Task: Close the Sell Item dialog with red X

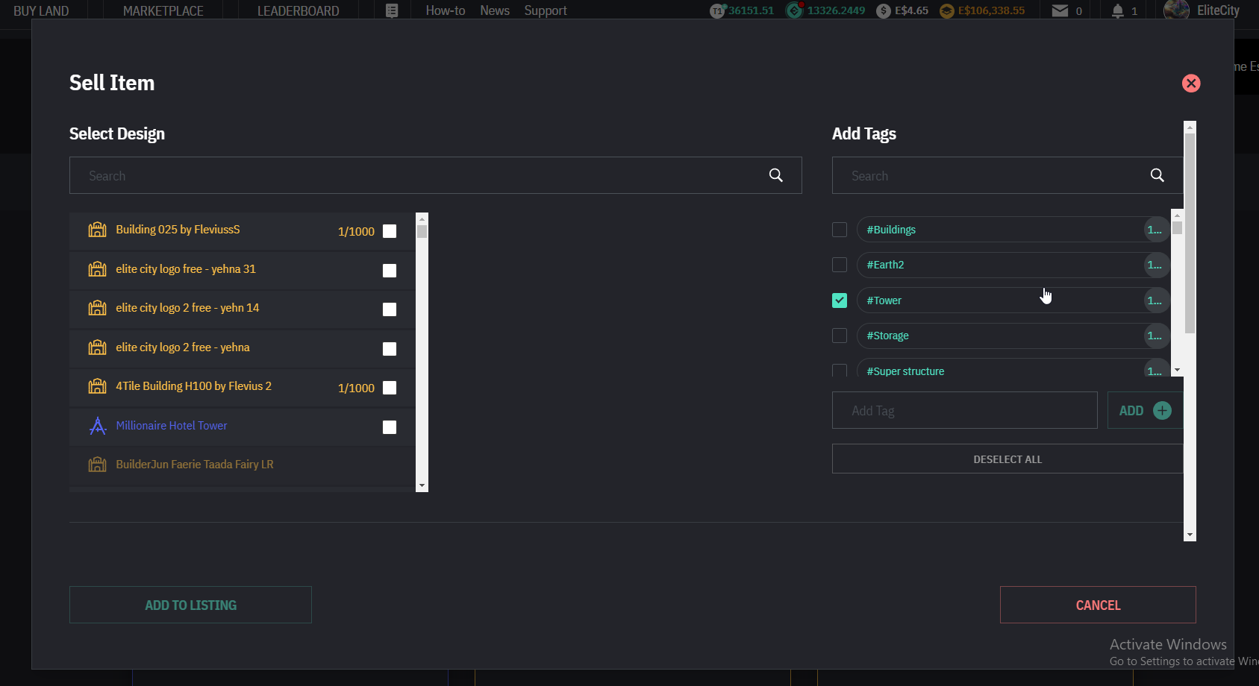Action: coord(1190,84)
